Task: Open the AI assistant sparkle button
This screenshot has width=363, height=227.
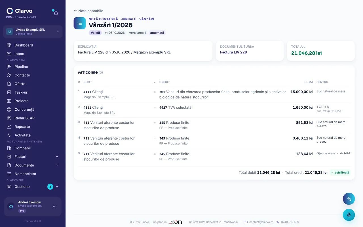Action: (349, 199)
